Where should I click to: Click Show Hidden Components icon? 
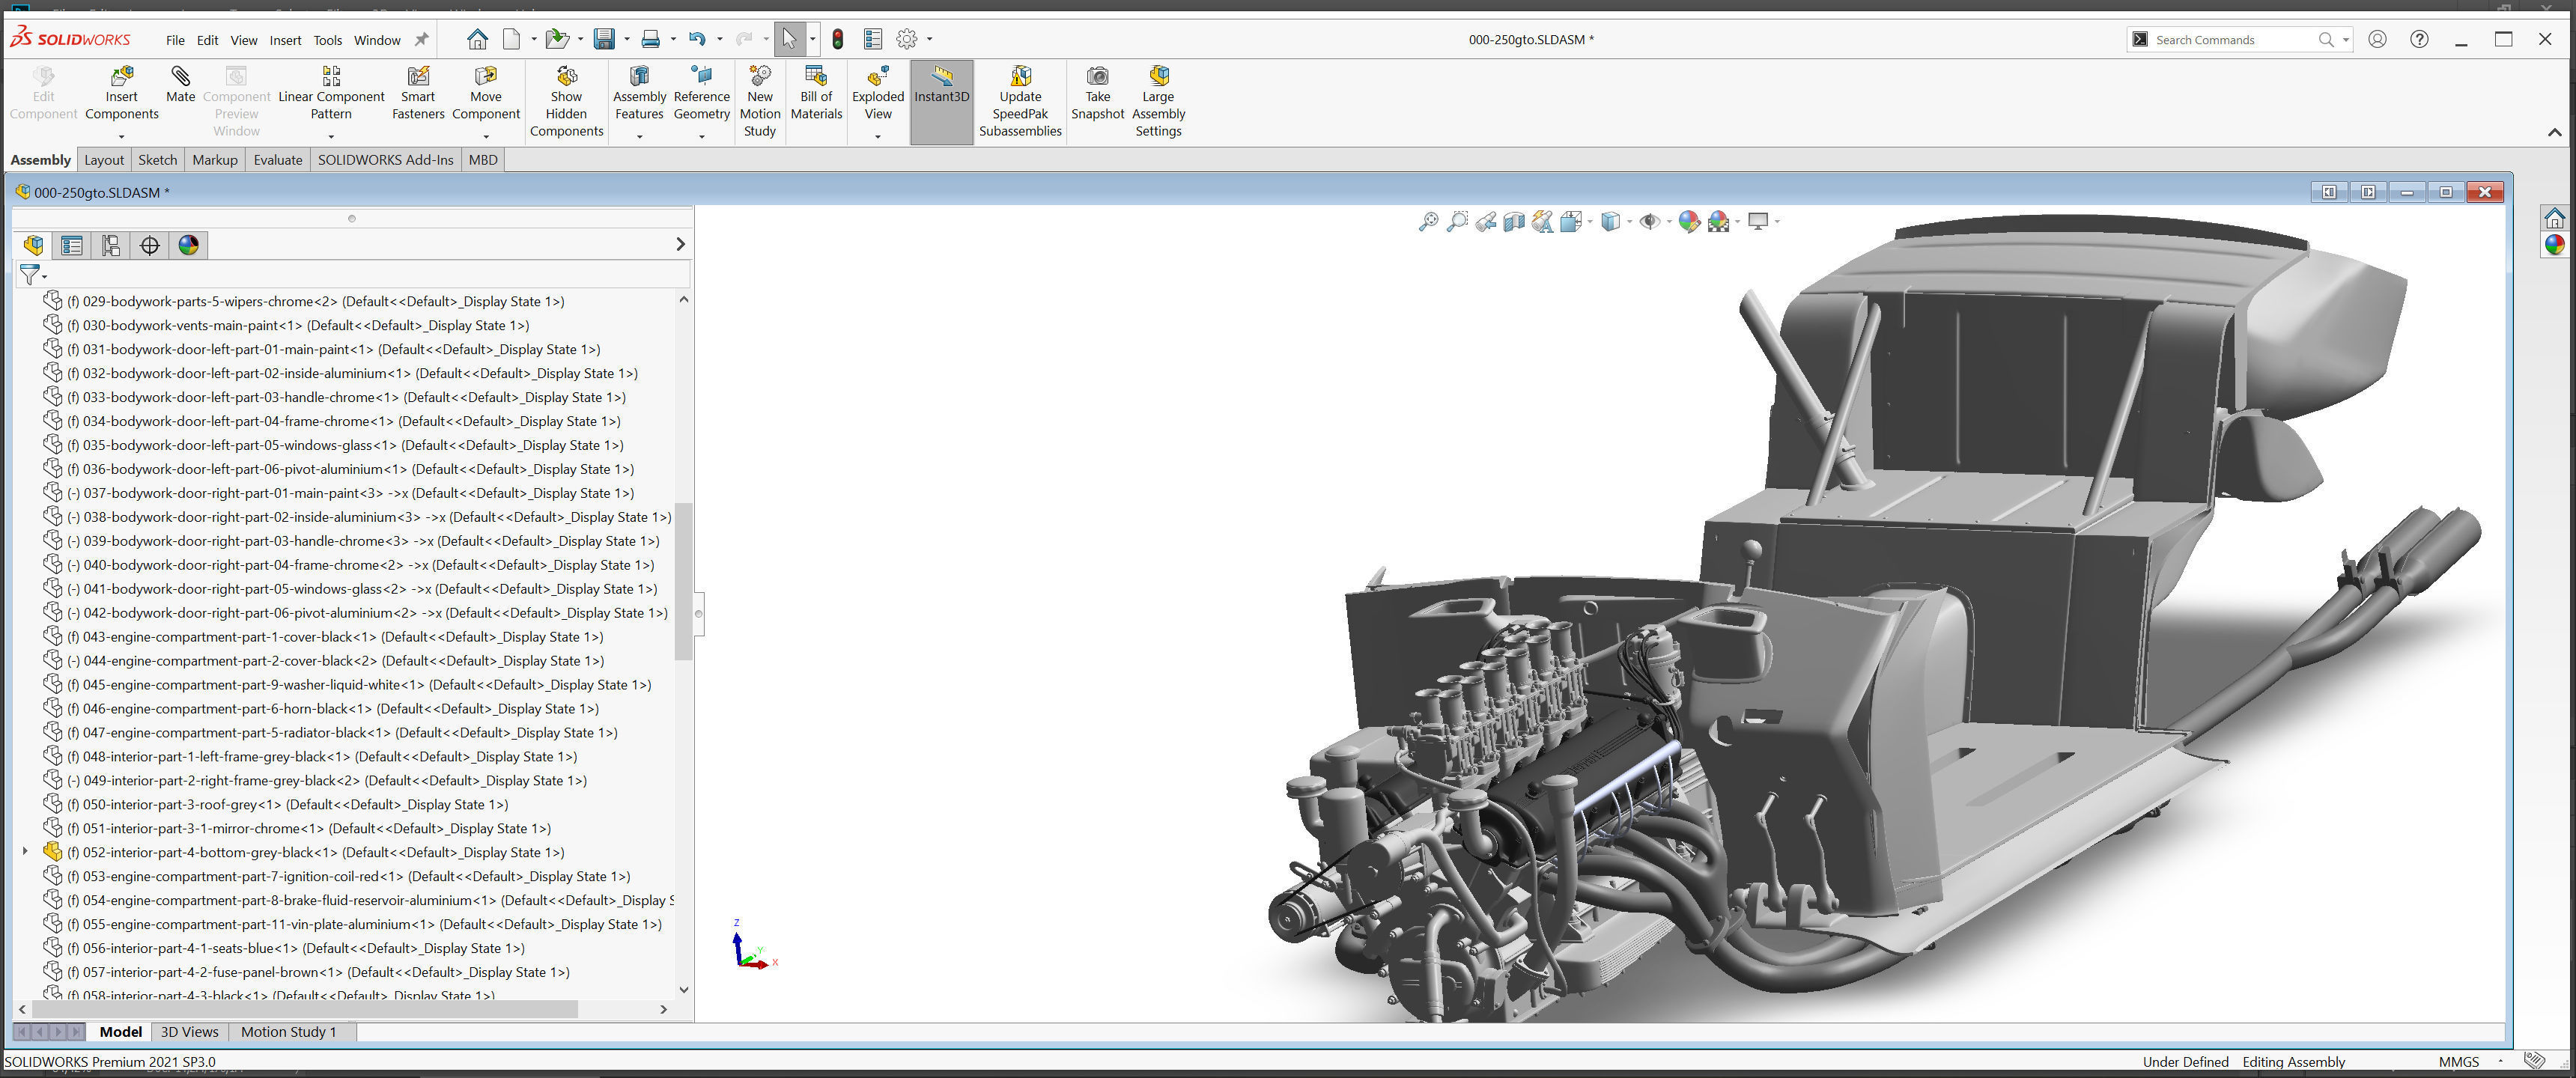click(566, 76)
